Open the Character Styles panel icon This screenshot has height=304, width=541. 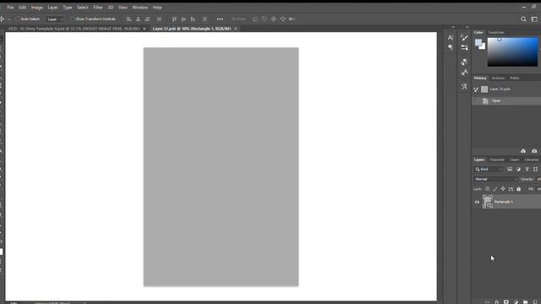[464, 72]
